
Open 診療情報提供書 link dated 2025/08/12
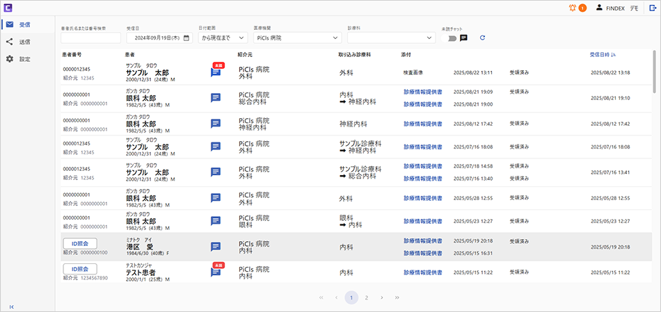[x=422, y=124]
